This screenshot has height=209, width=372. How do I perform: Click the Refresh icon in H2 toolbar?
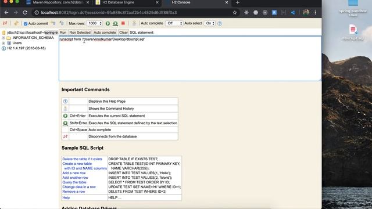tap(16, 23)
